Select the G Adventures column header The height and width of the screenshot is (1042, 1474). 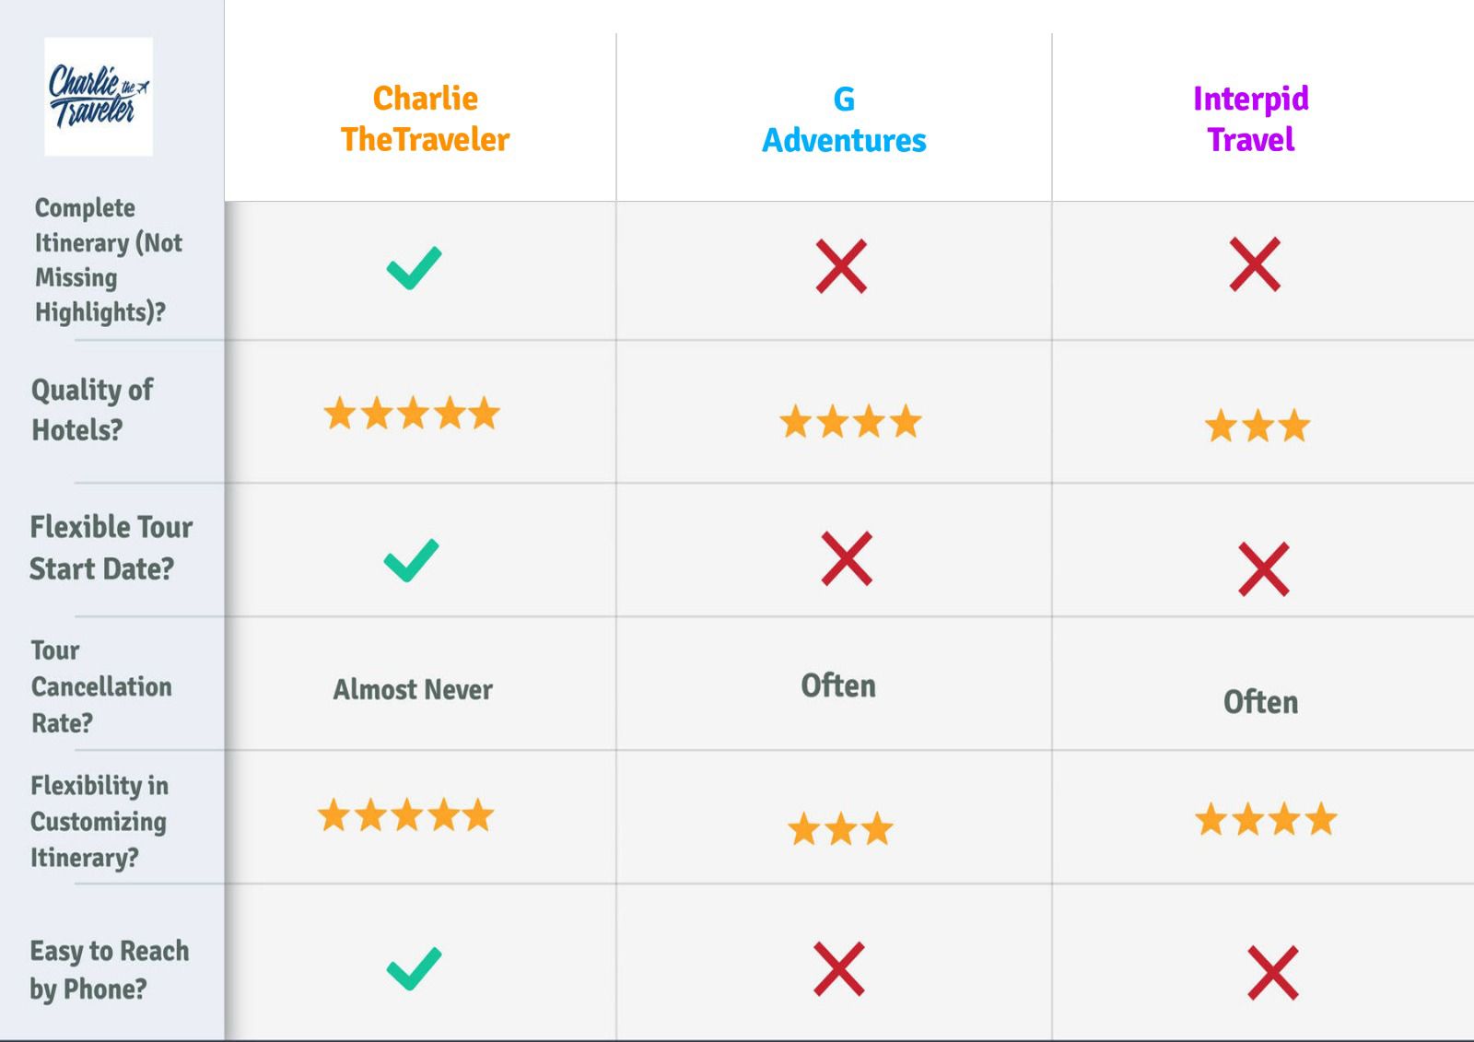tap(844, 120)
